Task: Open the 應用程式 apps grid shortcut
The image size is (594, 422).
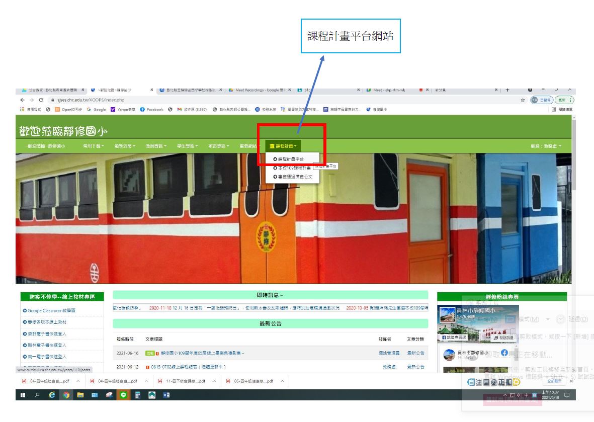Action: (30, 110)
